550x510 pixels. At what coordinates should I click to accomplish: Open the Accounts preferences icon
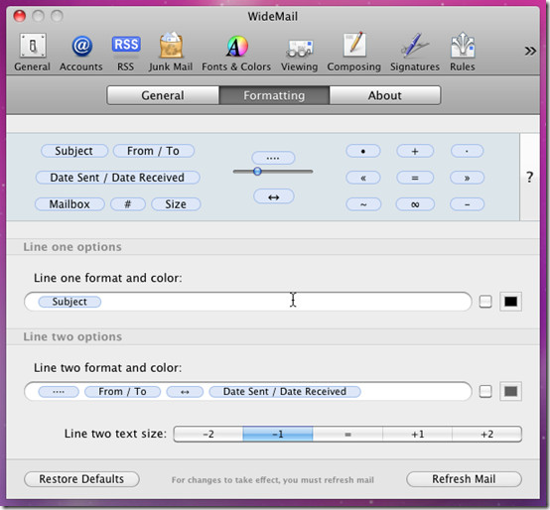click(81, 52)
